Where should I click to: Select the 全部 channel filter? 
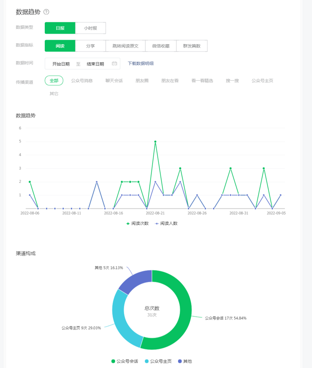point(54,81)
